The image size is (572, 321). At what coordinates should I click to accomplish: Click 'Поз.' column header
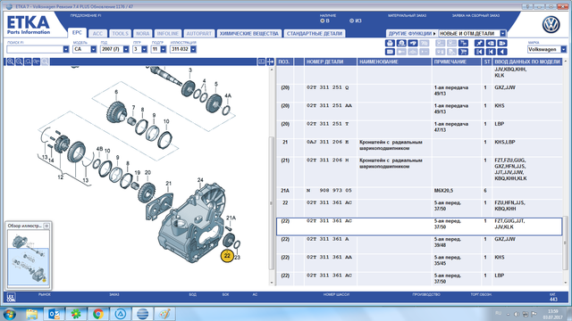click(x=284, y=62)
